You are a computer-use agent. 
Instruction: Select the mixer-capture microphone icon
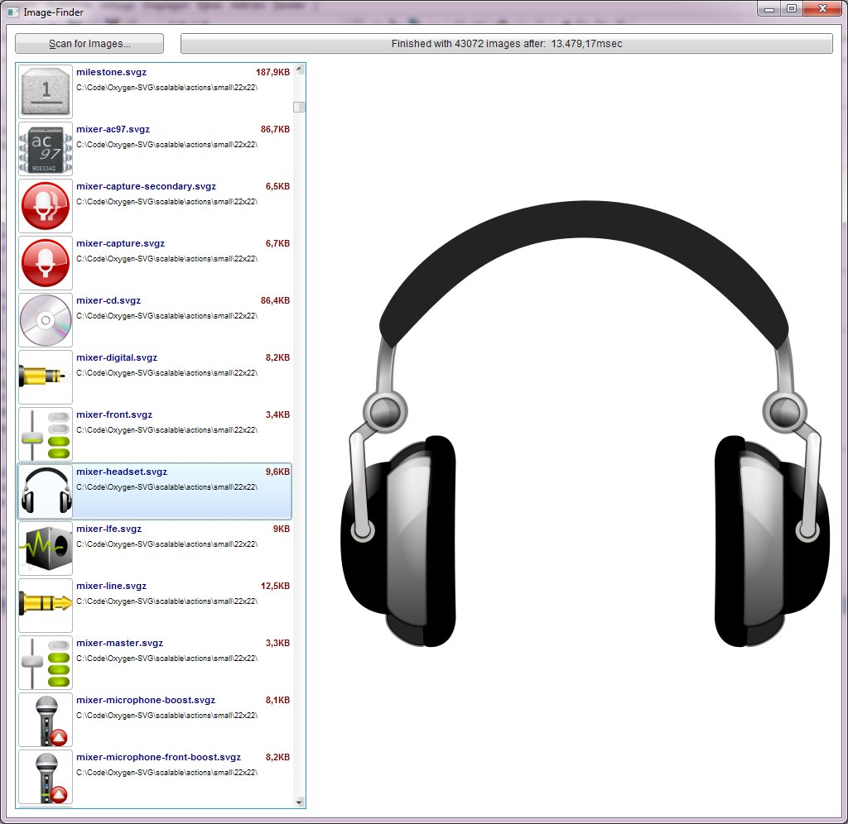pyautogui.click(x=45, y=262)
